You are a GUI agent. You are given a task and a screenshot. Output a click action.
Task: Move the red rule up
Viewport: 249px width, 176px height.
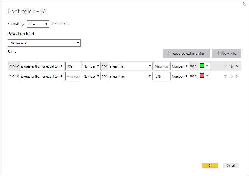pyautogui.click(x=225, y=76)
